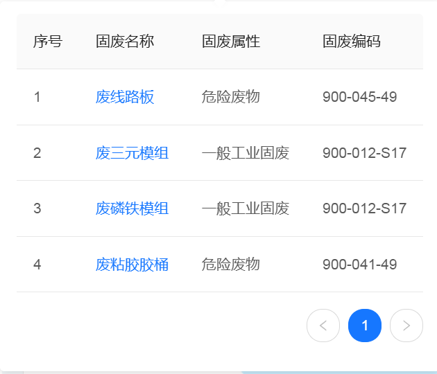437x374 pixels.
Task: Click the 固废属性 column header
Action: [231, 42]
